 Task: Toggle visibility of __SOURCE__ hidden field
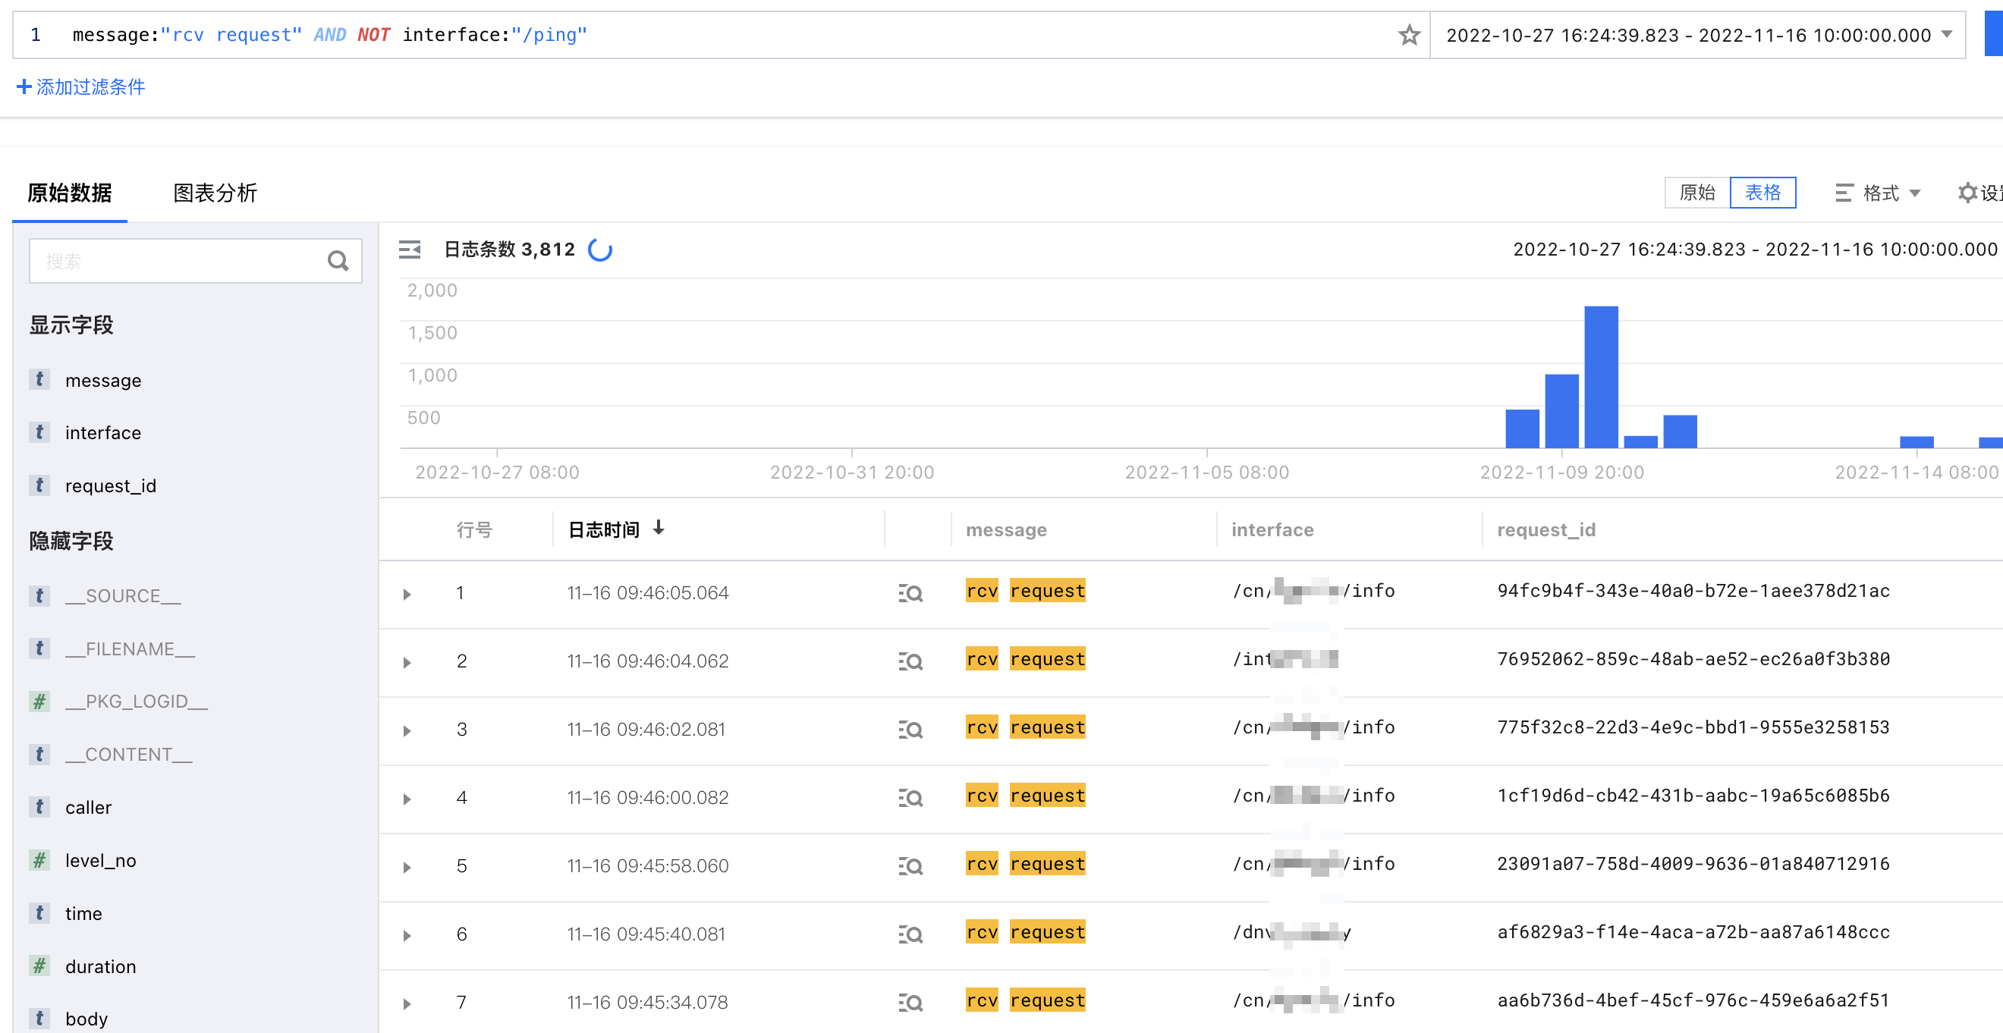(124, 595)
